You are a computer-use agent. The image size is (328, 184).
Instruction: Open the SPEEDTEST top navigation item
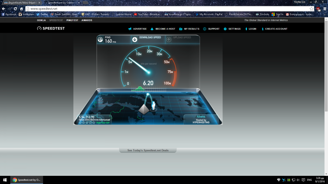pos(56,20)
